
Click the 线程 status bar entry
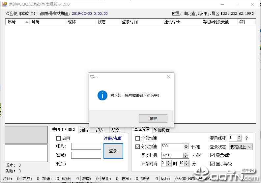(x=150, y=179)
